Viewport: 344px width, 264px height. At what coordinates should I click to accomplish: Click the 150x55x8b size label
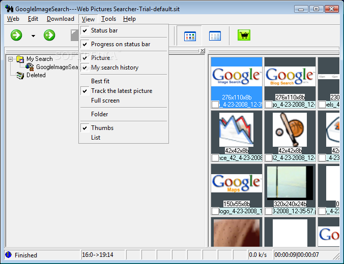click(237, 204)
